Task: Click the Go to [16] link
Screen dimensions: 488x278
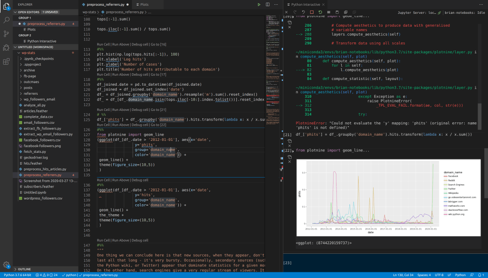Action: (158, 44)
